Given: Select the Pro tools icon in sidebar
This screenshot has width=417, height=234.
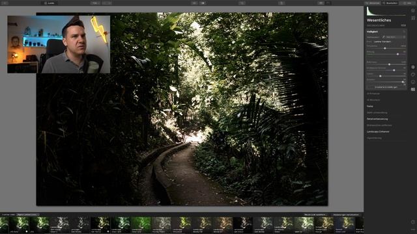Looking at the screenshot, I should 413,90.
